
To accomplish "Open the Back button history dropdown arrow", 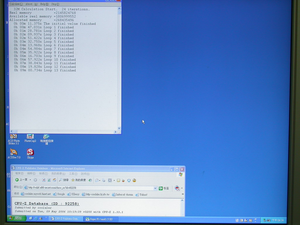I will pyautogui.click(x=30, y=180).
